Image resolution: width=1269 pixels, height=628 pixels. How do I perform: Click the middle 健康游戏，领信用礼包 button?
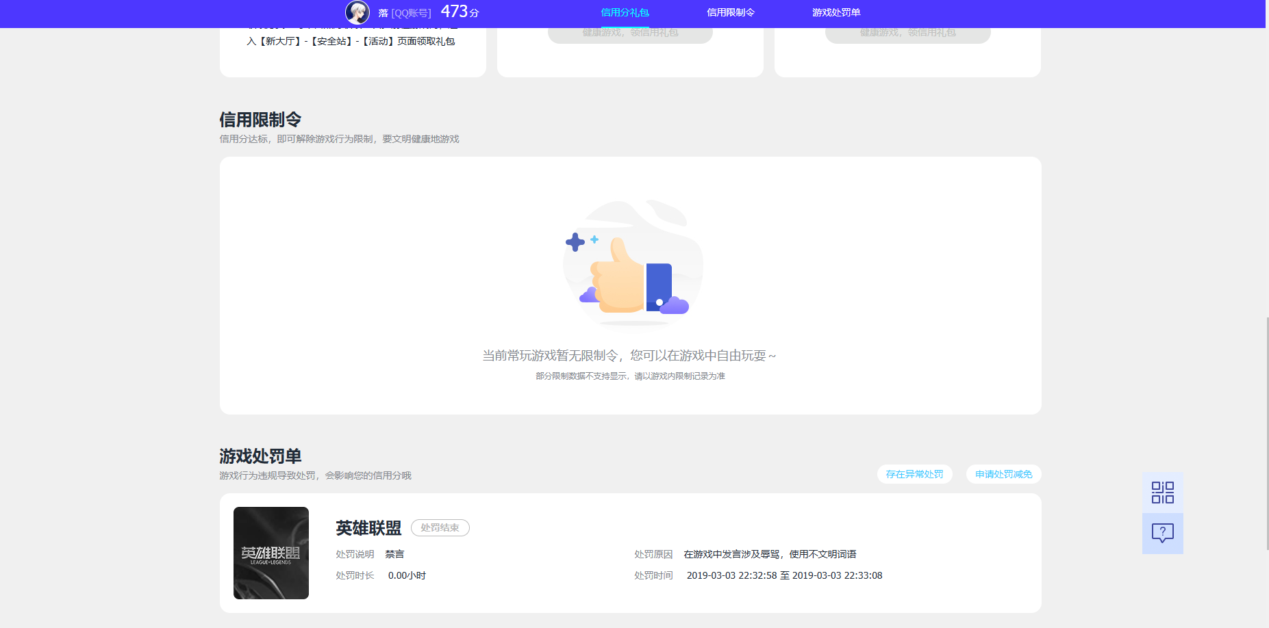629,33
